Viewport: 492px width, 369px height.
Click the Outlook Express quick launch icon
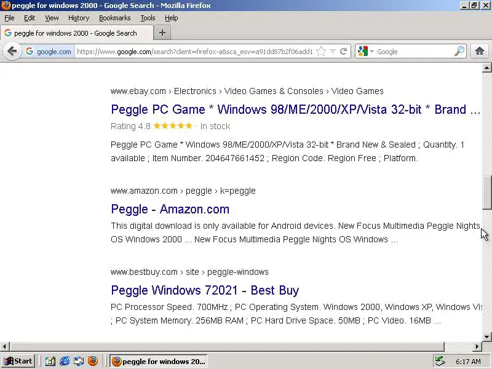tap(79, 362)
